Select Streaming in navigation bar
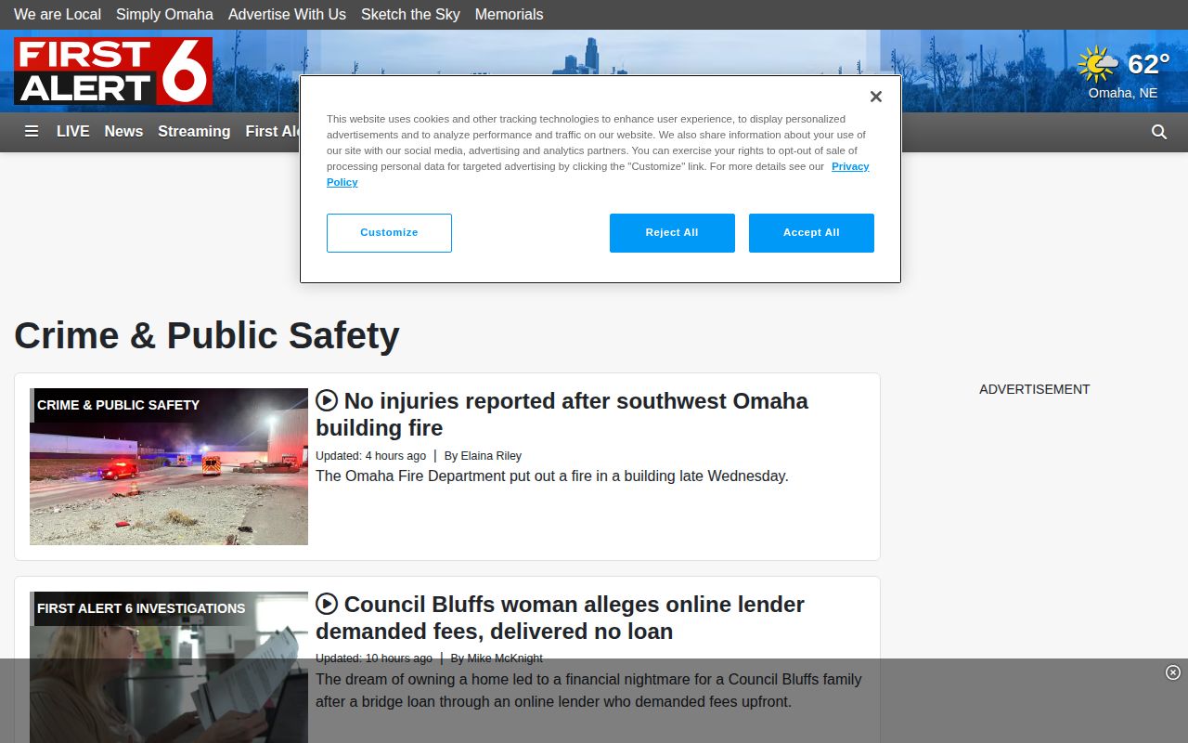This screenshot has width=1188, height=743. point(194,132)
